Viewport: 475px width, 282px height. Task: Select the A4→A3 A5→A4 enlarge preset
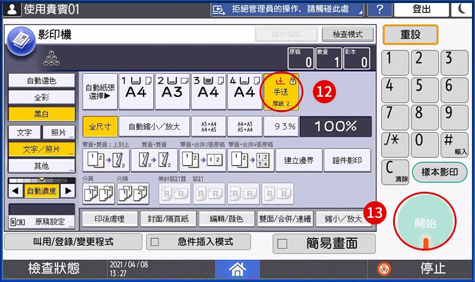coord(245,126)
